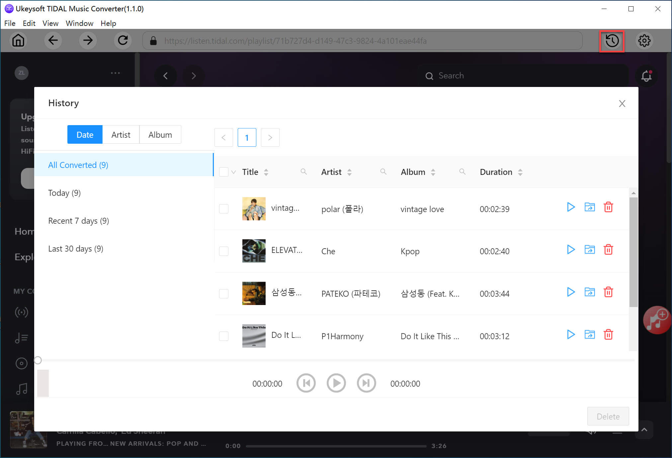The width and height of the screenshot is (672, 458).
Task: Sort by Album column arrows
Action: pos(433,172)
